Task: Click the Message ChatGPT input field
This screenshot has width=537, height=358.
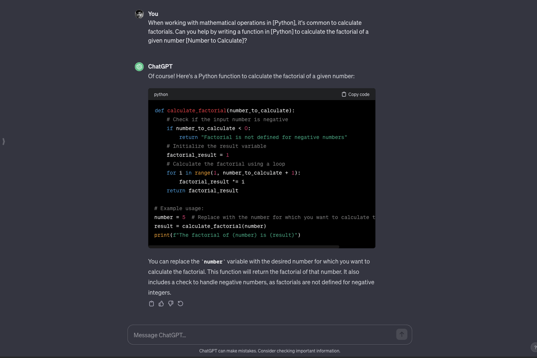Action: click(x=260, y=335)
